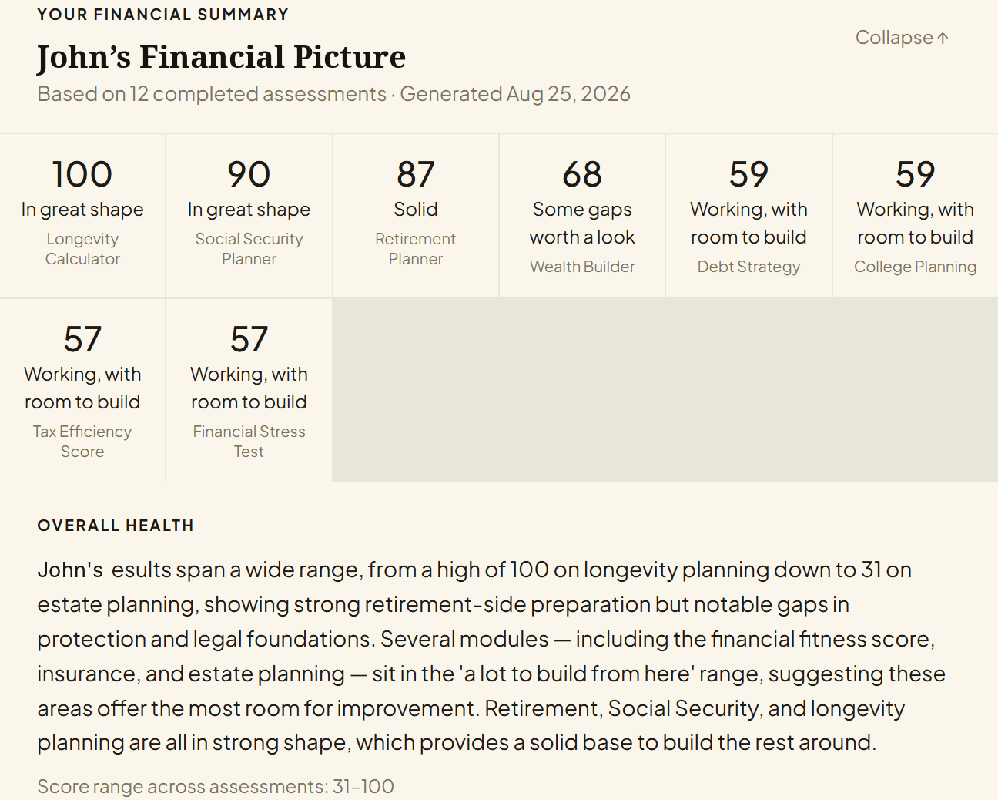998x800 pixels.
Task: Click the Overall Health section heading
Action: (x=116, y=526)
